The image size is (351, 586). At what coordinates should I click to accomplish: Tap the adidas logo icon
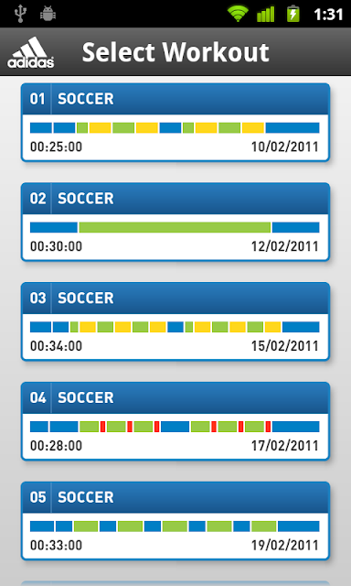tap(30, 52)
